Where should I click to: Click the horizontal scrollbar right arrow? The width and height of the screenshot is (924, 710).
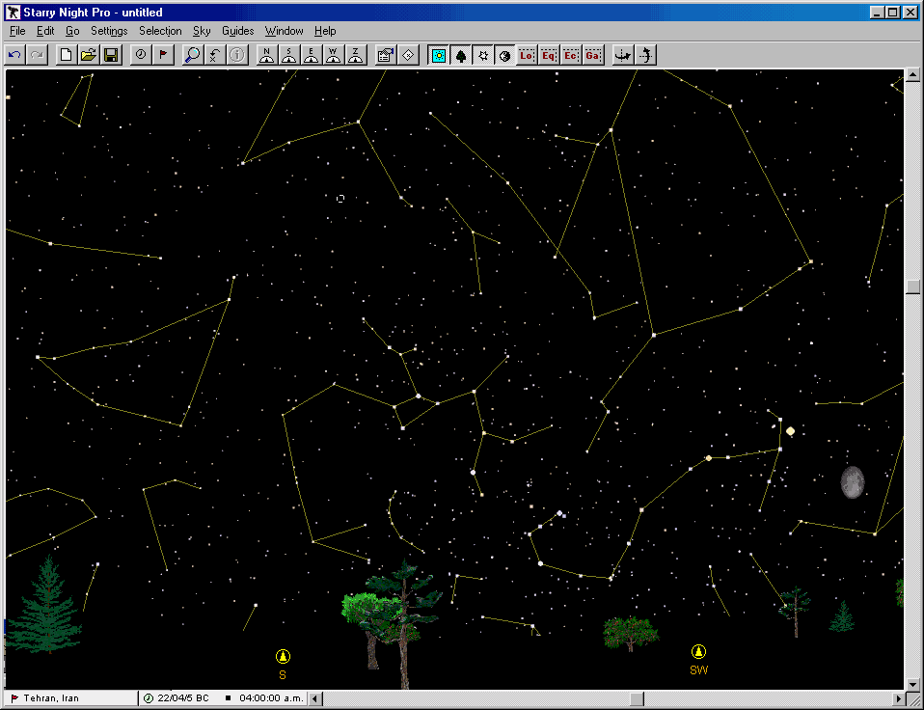[x=898, y=698]
